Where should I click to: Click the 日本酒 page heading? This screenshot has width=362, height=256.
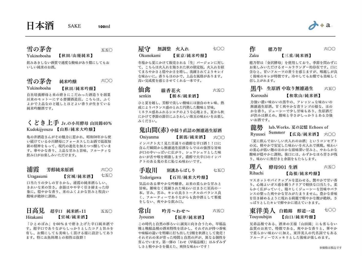tap(40, 26)
